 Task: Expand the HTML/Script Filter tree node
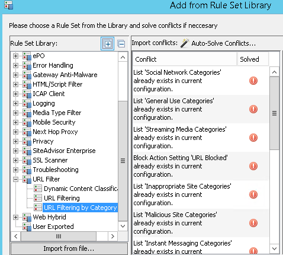point(15,85)
